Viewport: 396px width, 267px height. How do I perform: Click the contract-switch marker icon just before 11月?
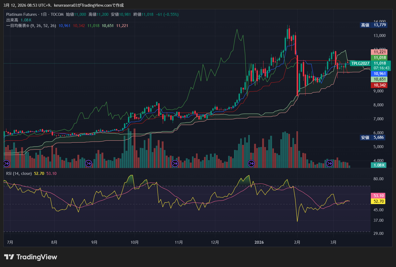pos(175,163)
